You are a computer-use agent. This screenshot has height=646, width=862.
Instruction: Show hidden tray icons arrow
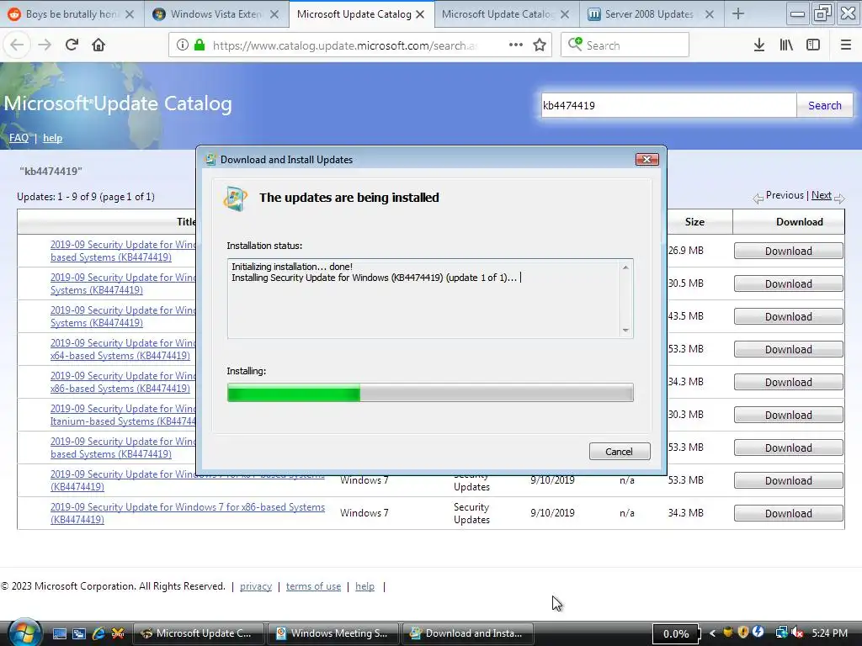pos(712,633)
